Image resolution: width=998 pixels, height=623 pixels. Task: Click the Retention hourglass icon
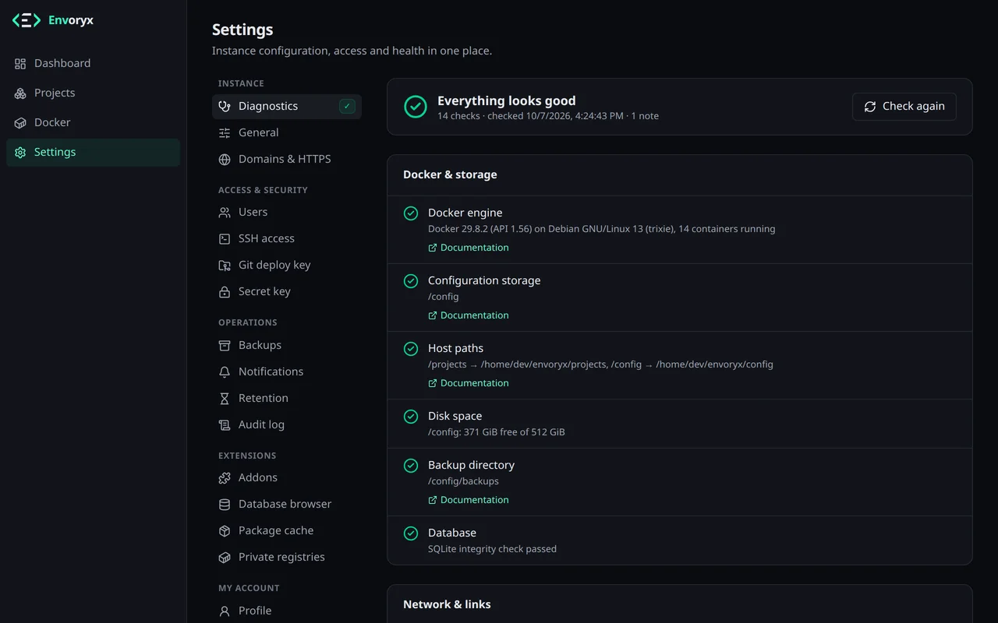click(x=225, y=399)
